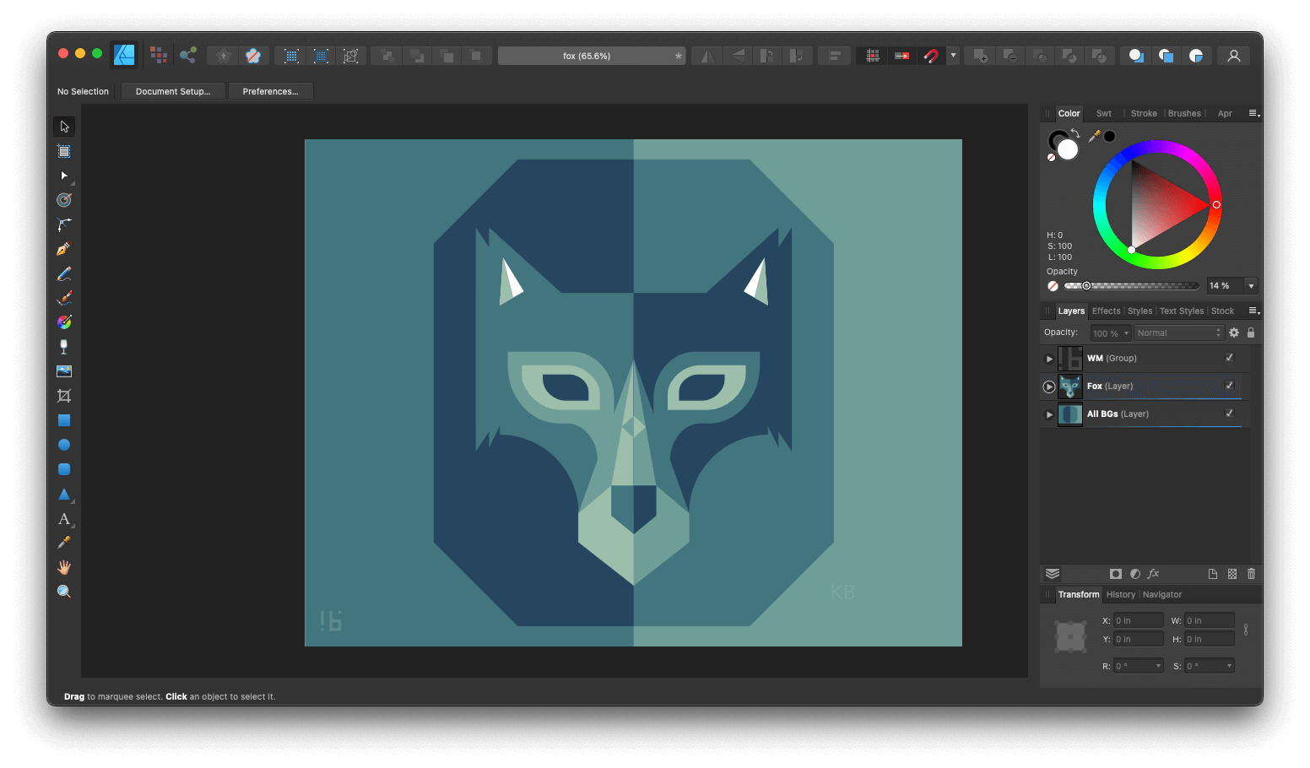
Task: Choose the Ellipse tool
Action: point(64,444)
